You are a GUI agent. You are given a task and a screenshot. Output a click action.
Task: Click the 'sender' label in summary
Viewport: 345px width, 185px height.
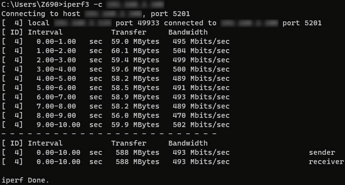pyautogui.click(x=322, y=152)
